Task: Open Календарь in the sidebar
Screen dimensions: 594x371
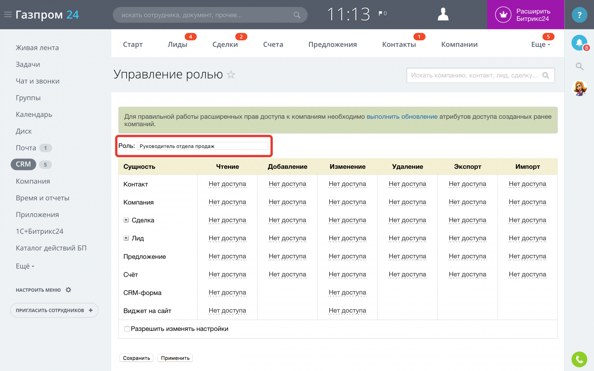Action: [34, 114]
